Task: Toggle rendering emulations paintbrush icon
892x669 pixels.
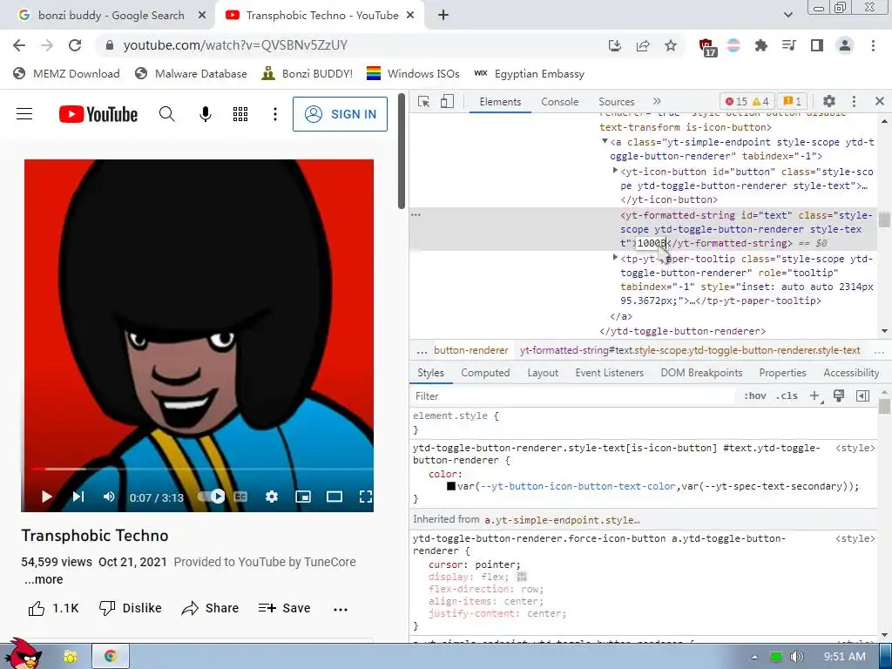Action: coord(839,396)
